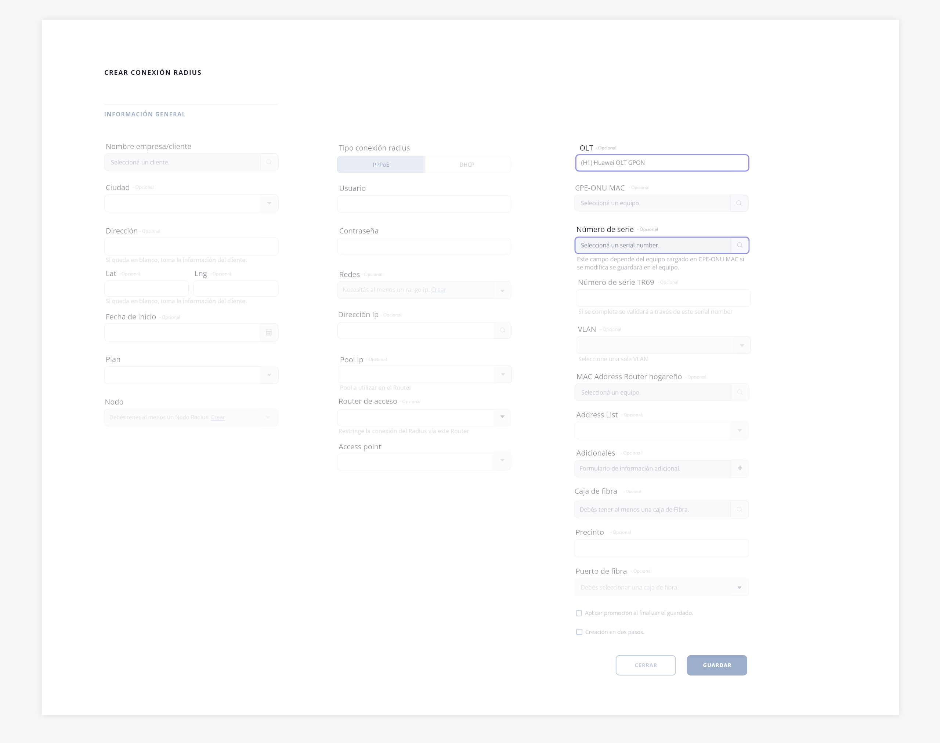
Task: Click search icon in Caja de fibra field
Action: click(740, 510)
